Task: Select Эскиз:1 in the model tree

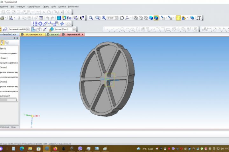Action: click(x=3, y=58)
